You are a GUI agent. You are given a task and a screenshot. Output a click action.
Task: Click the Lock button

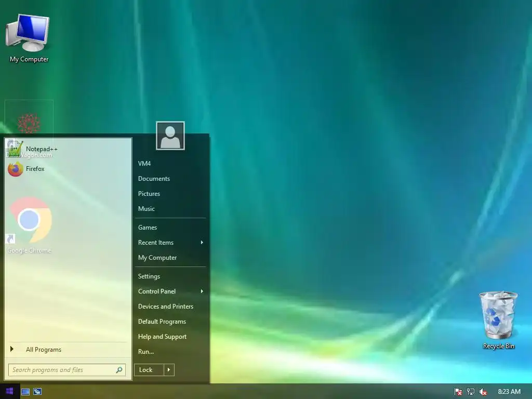[x=149, y=370]
